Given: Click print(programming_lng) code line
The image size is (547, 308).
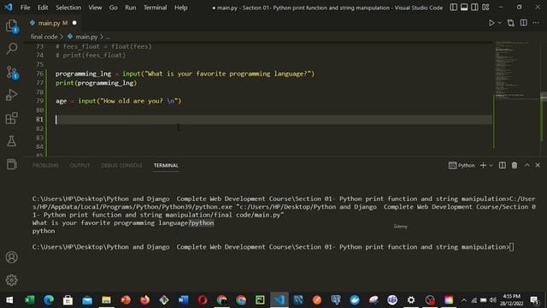Looking at the screenshot, I should tap(96, 83).
